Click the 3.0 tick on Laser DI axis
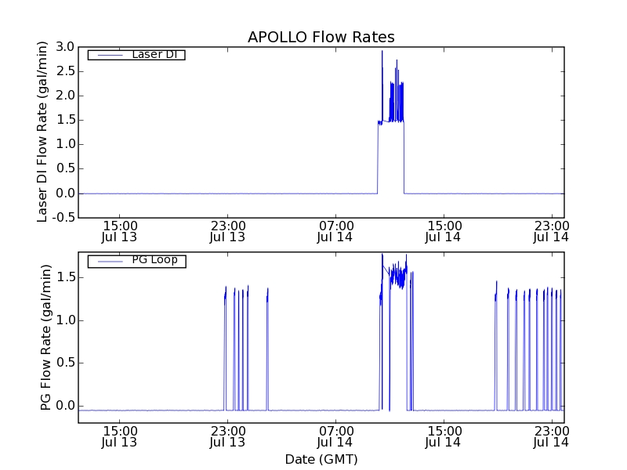 pos(64,47)
